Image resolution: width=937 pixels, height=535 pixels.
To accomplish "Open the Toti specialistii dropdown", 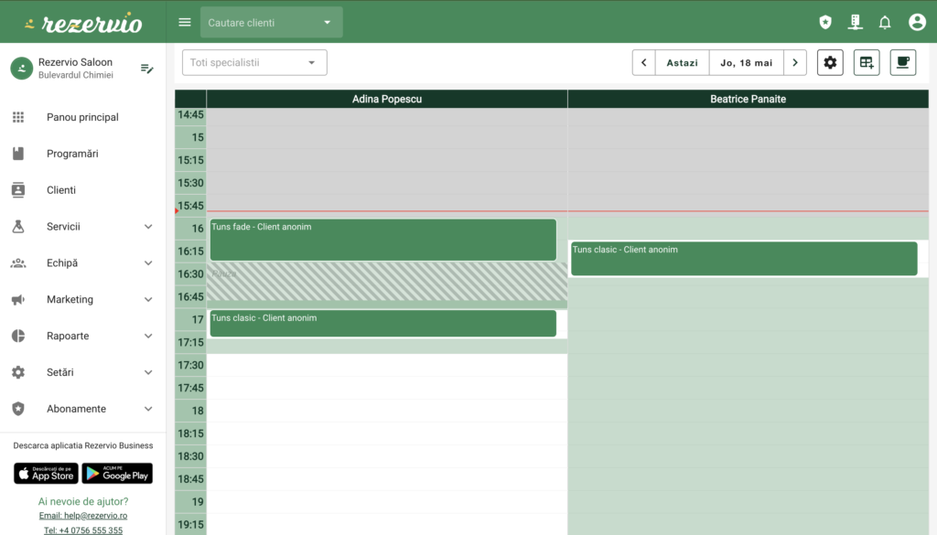I will pyautogui.click(x=254, y=62).
